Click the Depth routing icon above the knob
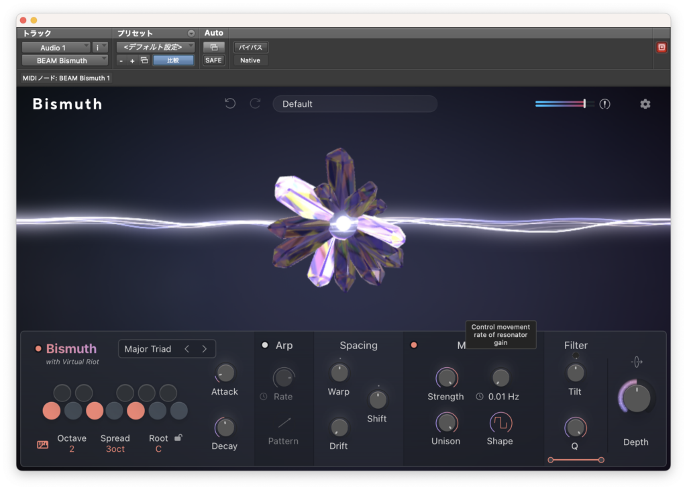This screenshot has width=687, height=490. click(637, 362)
